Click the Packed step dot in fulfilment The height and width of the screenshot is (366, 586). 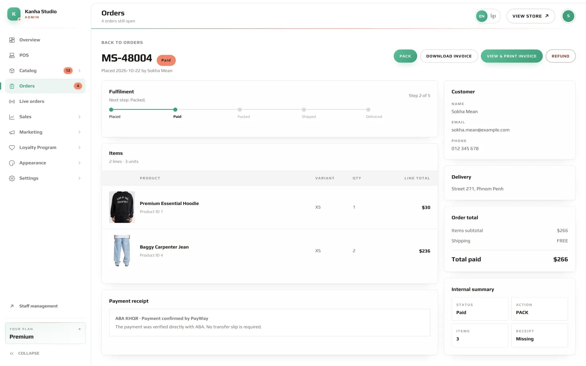pyautogui.click(x=240, y=110)
